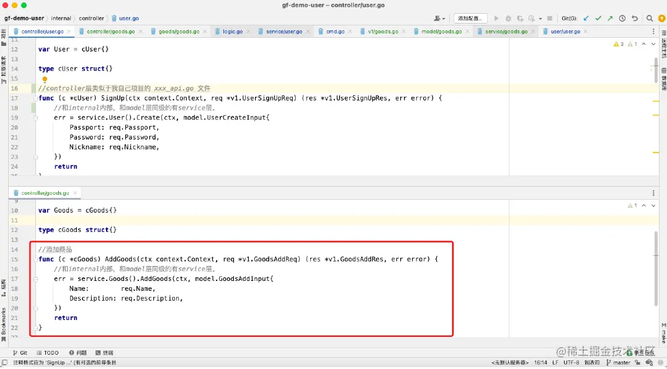667x369 pixels.
Task: Click master Git branch in status bar
Action: coord(619,363)
